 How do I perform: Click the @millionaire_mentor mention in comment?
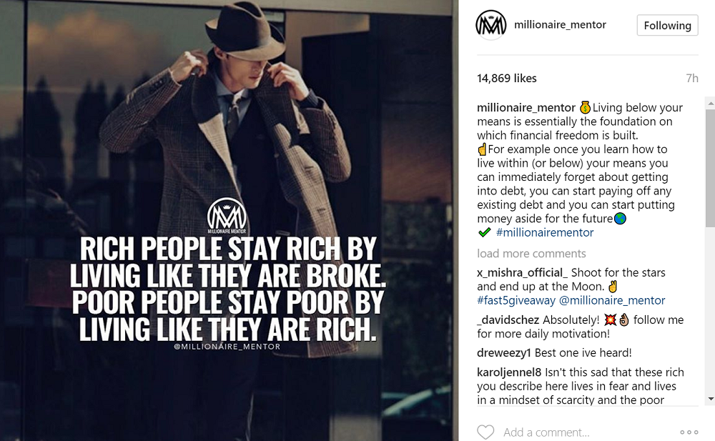pos(612,300)
